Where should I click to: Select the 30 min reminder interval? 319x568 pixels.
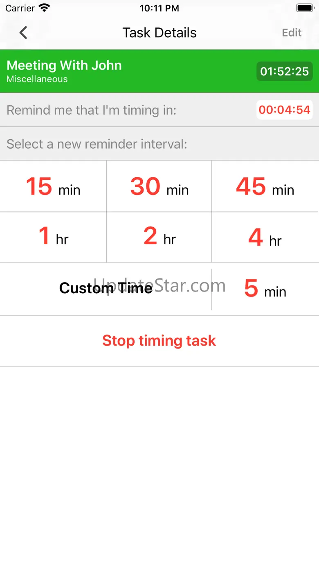159,187
